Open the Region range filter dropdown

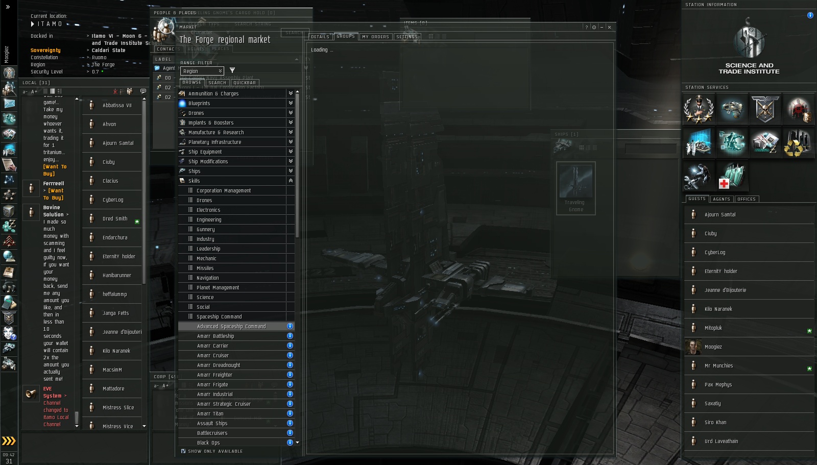(x=202, y=71)
